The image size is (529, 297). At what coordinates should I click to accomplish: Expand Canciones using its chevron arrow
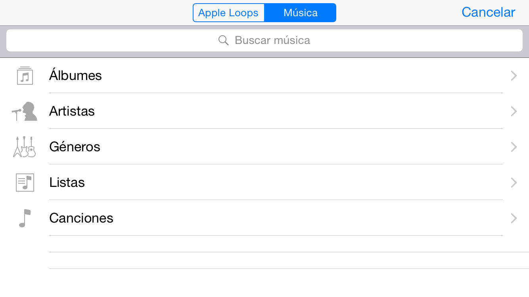pyautogui.click(x=514, y=218)
